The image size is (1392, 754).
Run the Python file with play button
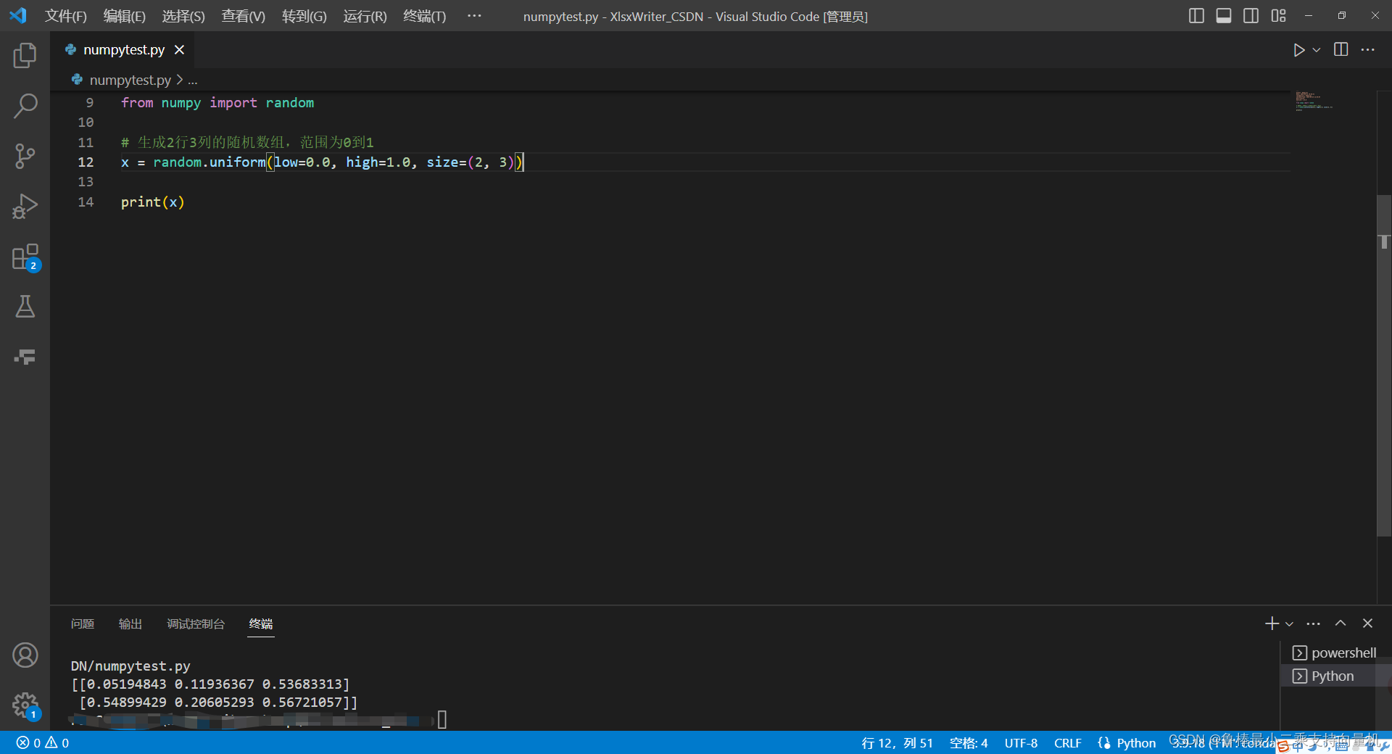(1298, 50)
